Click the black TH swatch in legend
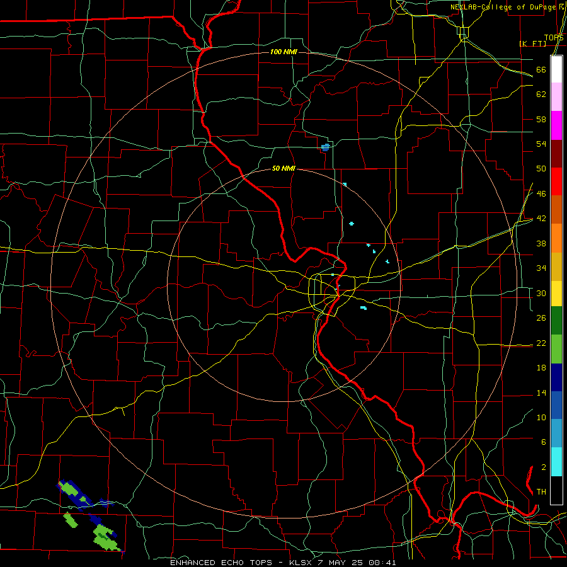 (x=556, y=490)
